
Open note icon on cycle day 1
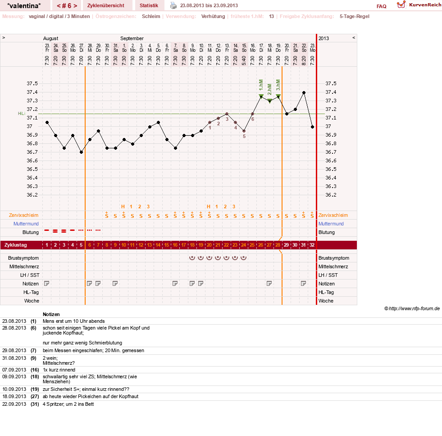click(x=47, y=284)
